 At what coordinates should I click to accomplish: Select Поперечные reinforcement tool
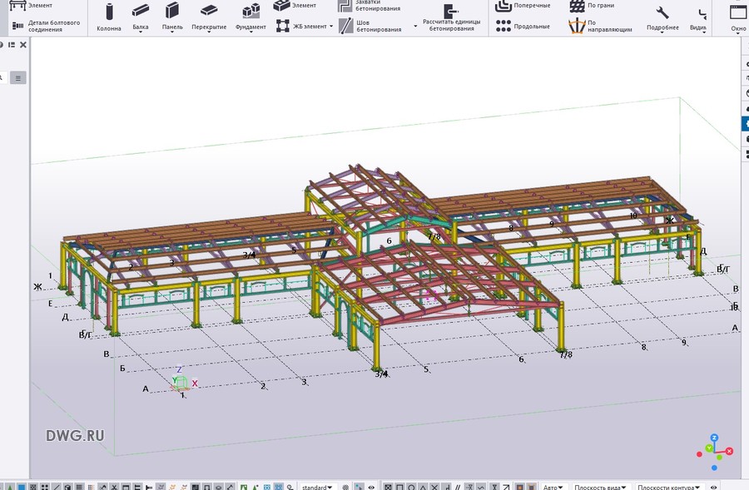tap(503, 6)
